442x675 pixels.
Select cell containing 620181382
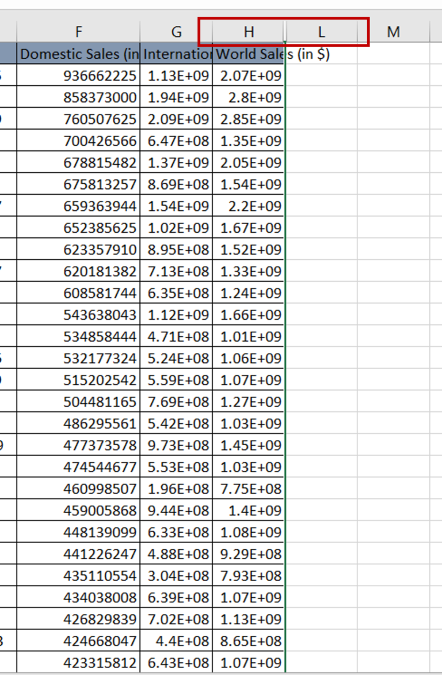click(78, 271)
